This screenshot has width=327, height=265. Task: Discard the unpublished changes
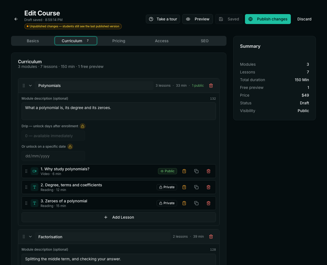coord(304,19)
